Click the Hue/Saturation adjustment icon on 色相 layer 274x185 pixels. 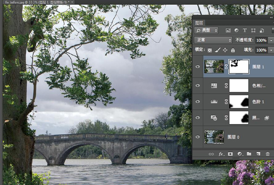[x=214, y=86]
